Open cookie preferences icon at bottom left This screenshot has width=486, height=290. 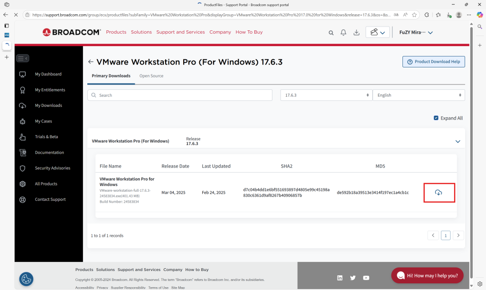point(27,279)
